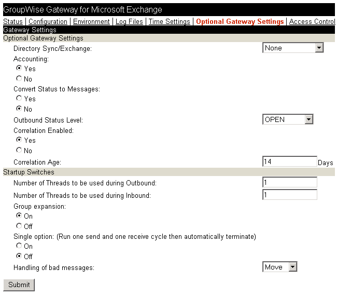Turn Group expansion Off

point(19,226)
